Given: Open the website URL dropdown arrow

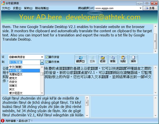Looking at the screenshot, I should [x=140, y=8].
